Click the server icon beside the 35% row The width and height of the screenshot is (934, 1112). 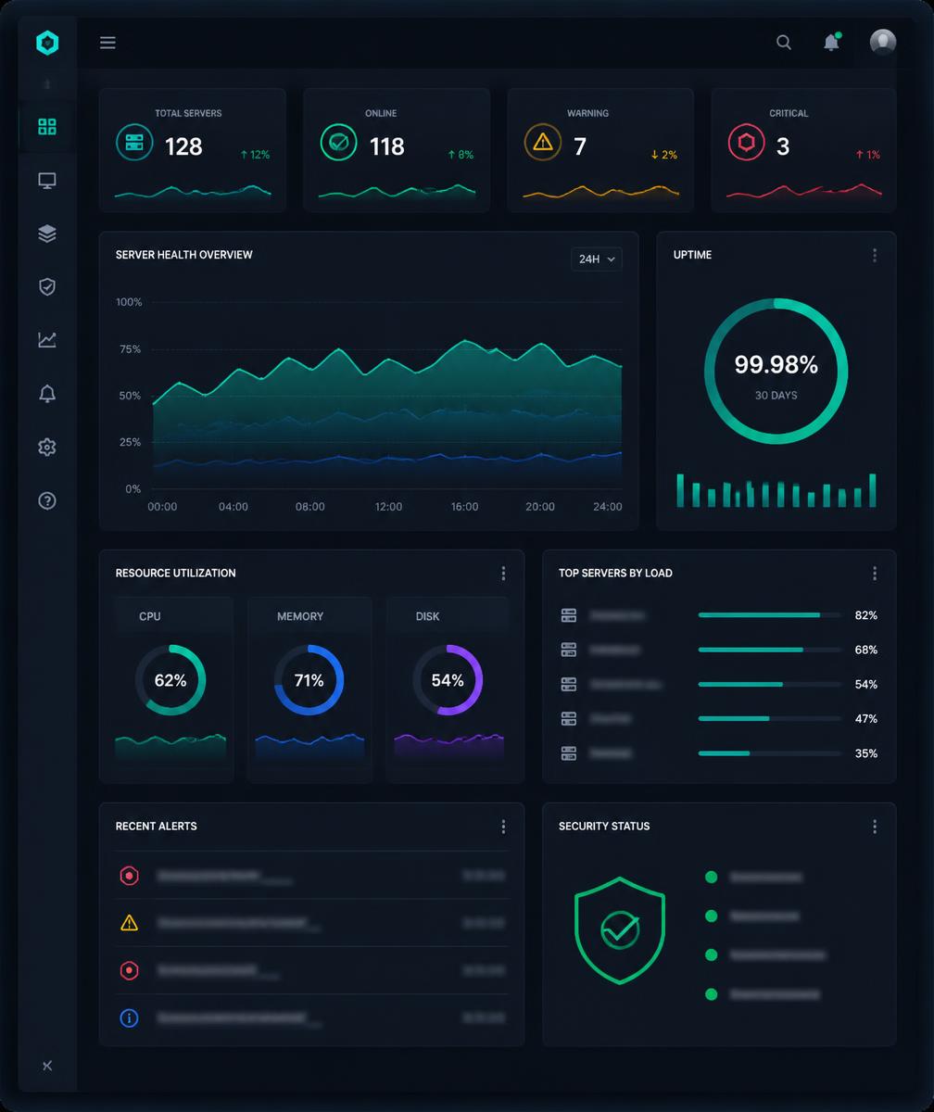[x=569, y=753]
